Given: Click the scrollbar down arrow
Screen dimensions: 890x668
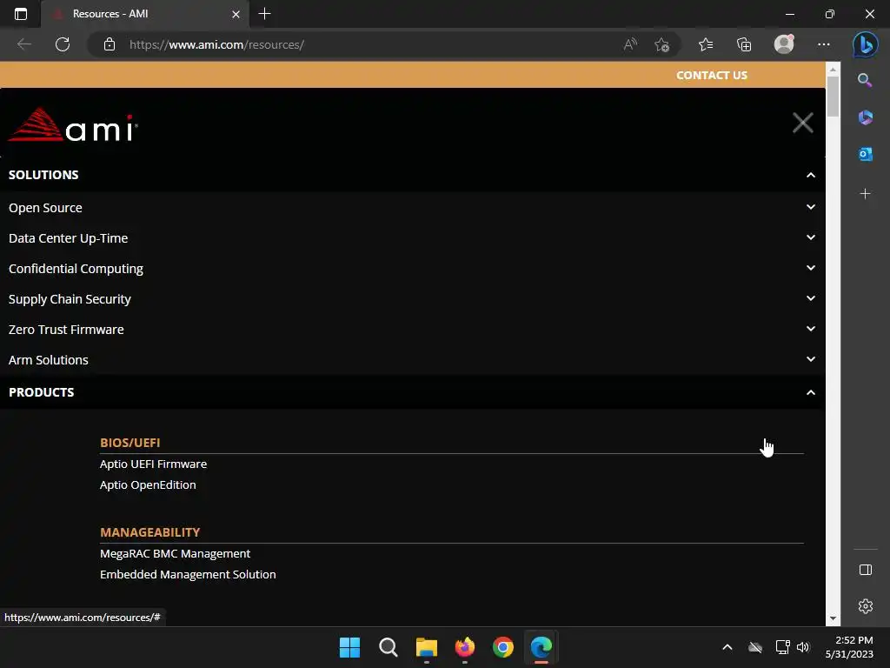Looking at the screenshot, I should pos(833,618).
